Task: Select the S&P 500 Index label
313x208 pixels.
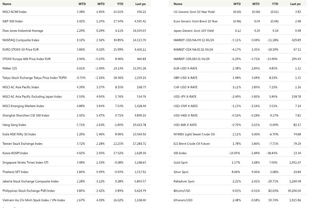Action: [14, 21]
